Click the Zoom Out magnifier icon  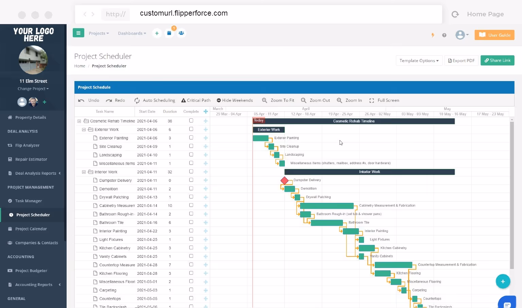[303, 100]
